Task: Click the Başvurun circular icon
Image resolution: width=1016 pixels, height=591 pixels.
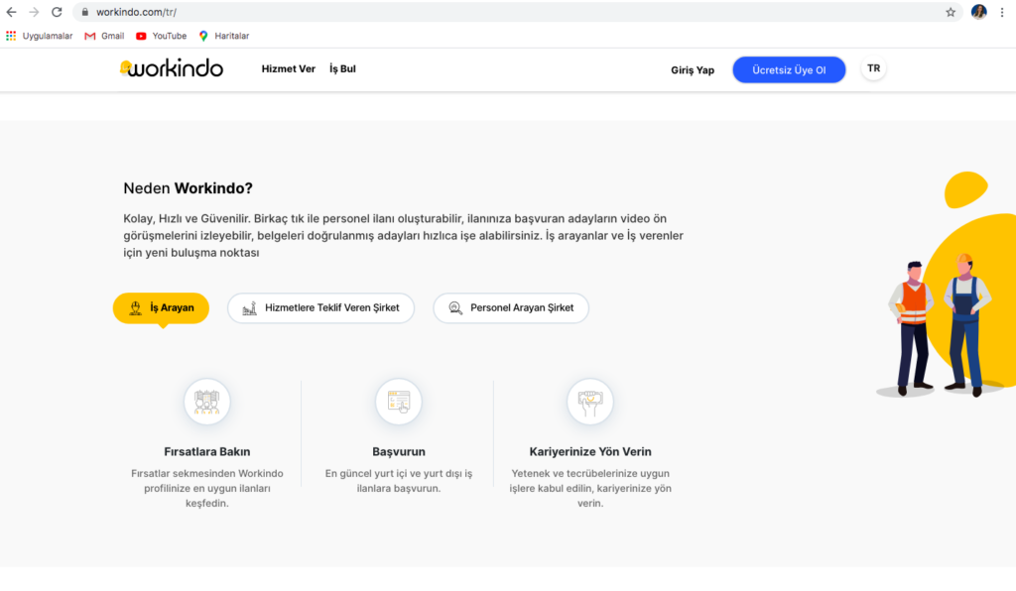Action: pos(398,402)
